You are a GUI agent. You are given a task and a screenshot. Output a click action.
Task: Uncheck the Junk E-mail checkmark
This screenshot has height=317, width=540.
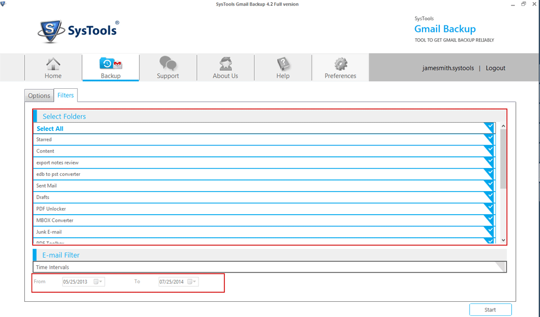[x=489, y=232]
